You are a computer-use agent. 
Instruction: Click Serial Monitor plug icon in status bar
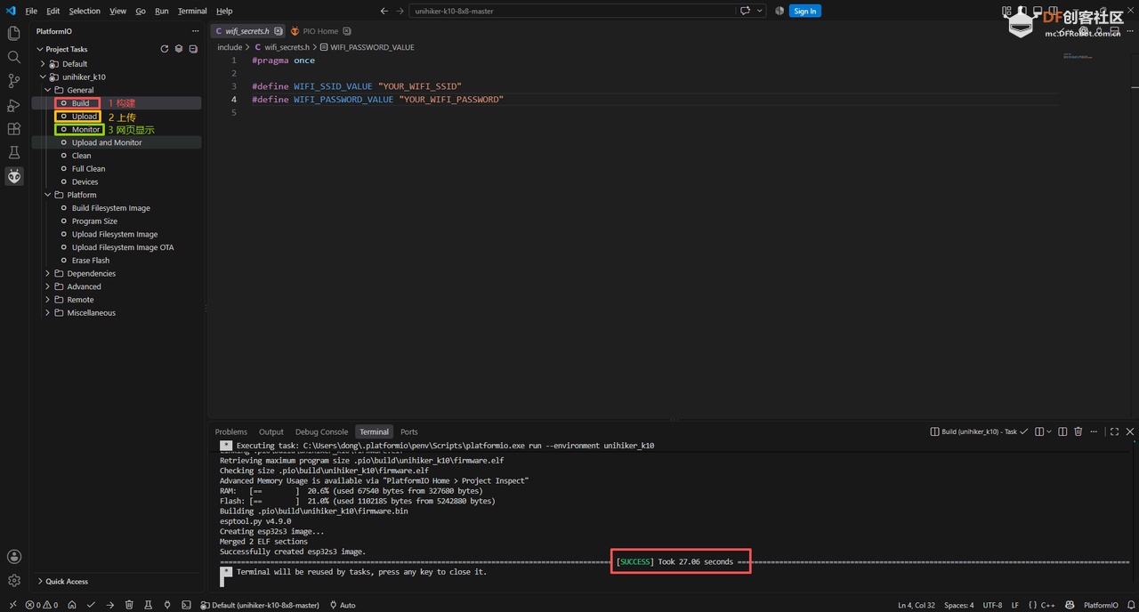[x=166, y=605]
